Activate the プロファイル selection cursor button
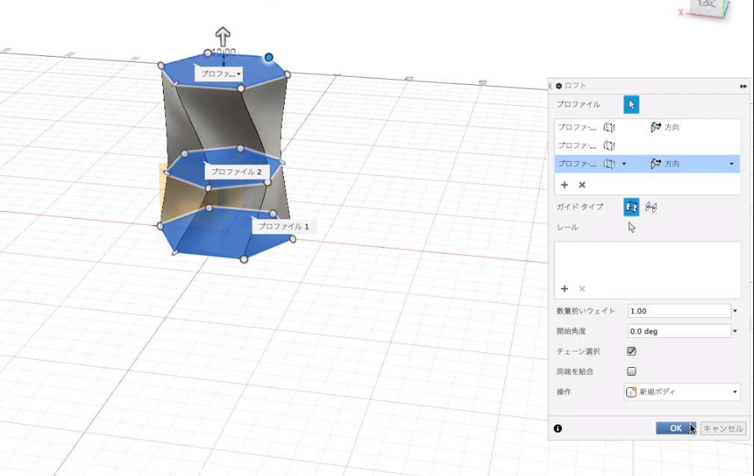The height and width of the screenshot is (476, 754). 631,104
